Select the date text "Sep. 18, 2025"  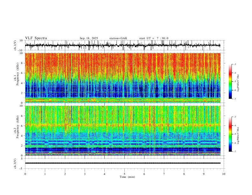pyautogui.click(x=89, y=38)
